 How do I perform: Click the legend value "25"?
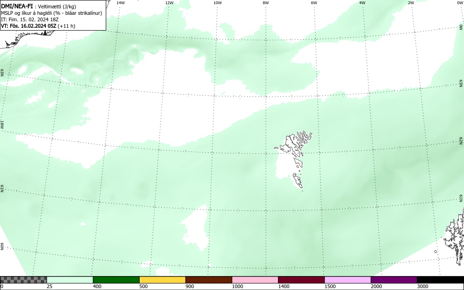point(50,286)
